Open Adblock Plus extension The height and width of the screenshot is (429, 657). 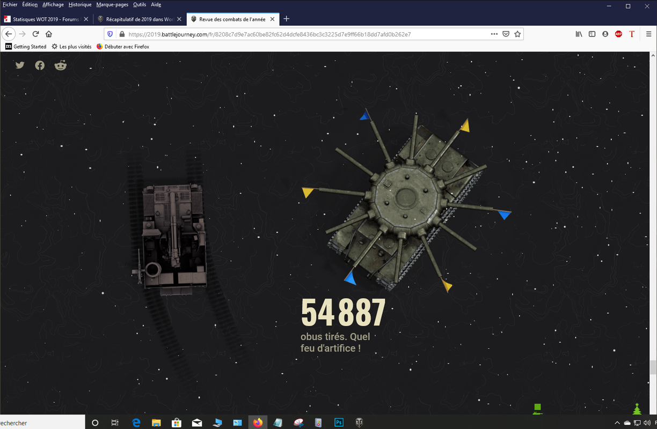pos(618,34)
